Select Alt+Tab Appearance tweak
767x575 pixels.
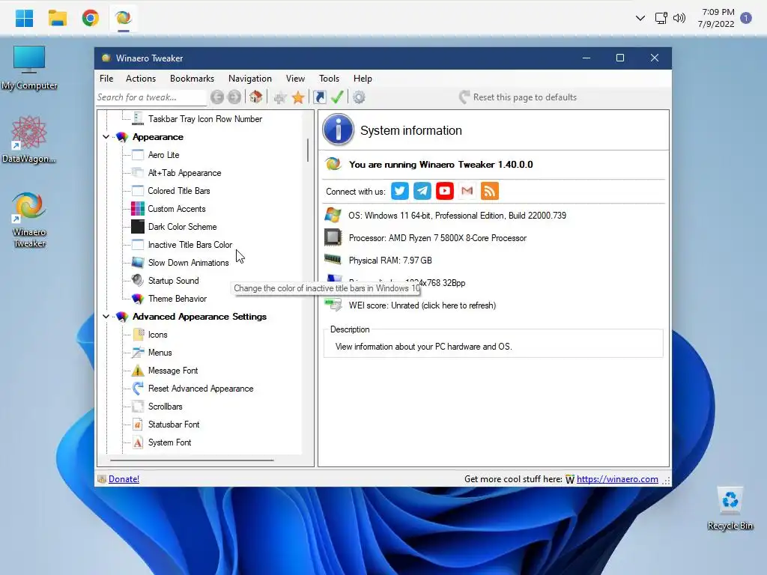coord(184,173)
